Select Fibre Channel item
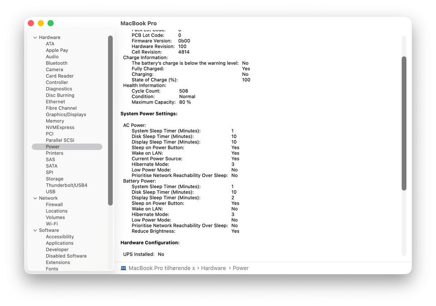Viewport: 436px width, 306px height. tap(61, 108)
